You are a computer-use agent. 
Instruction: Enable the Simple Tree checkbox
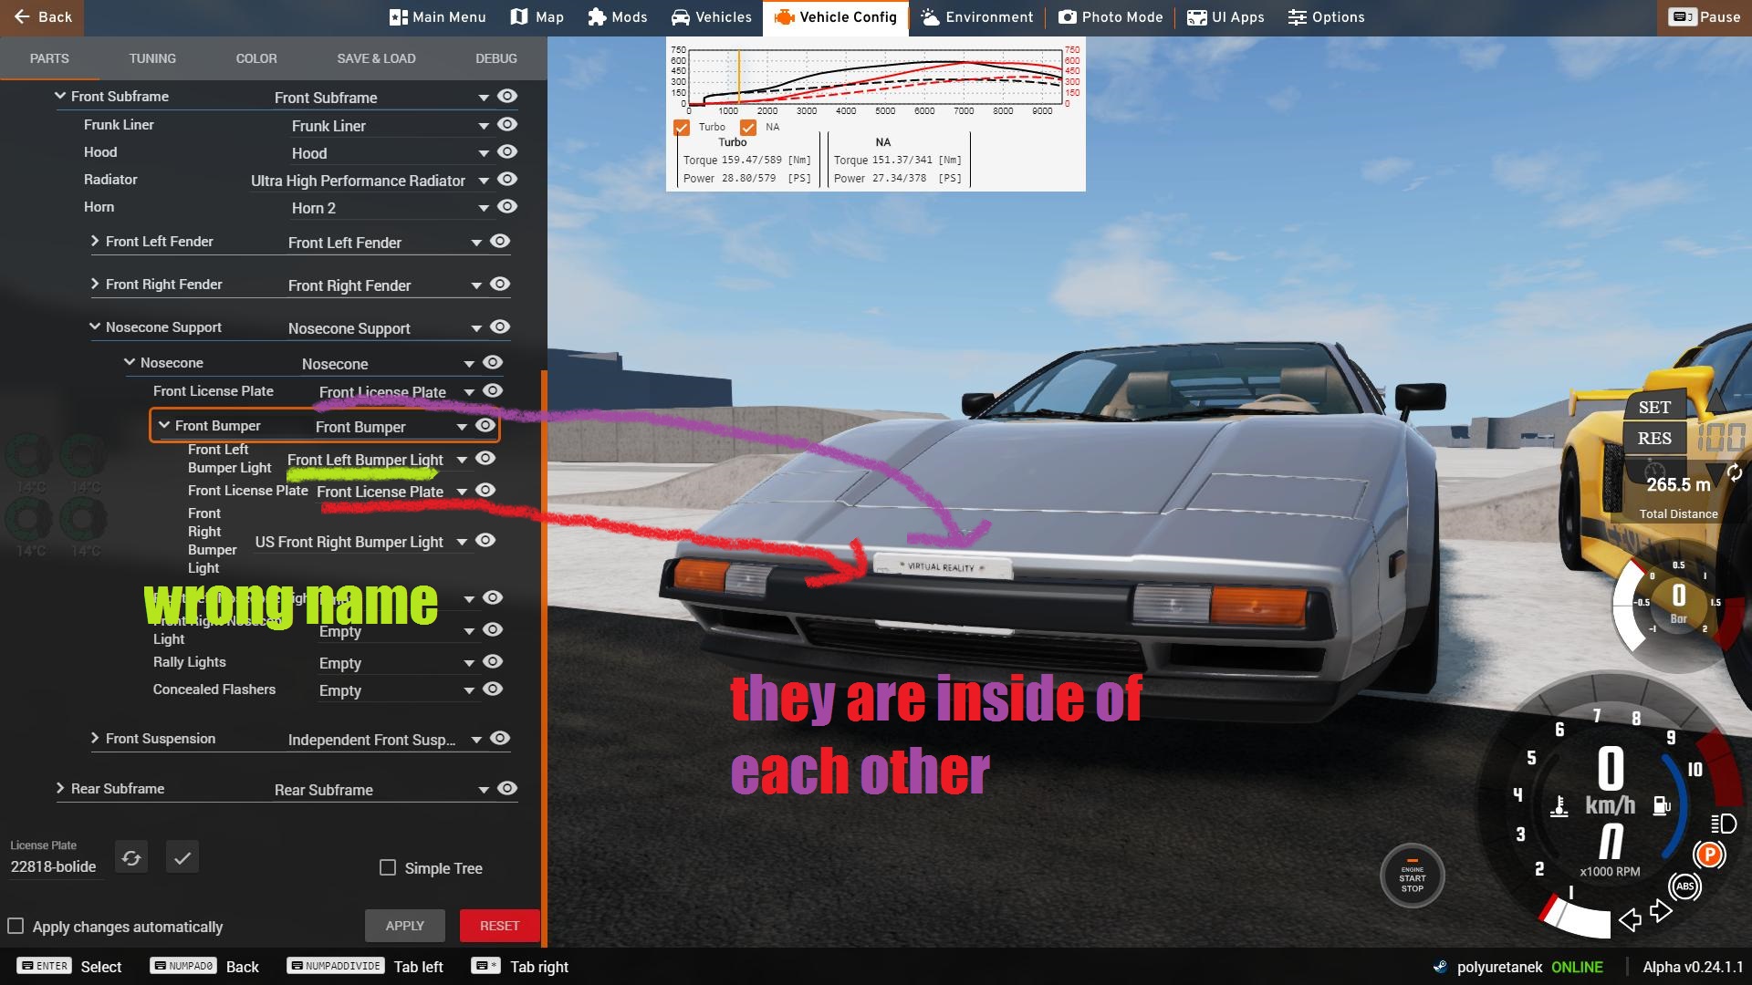[388, 867]
